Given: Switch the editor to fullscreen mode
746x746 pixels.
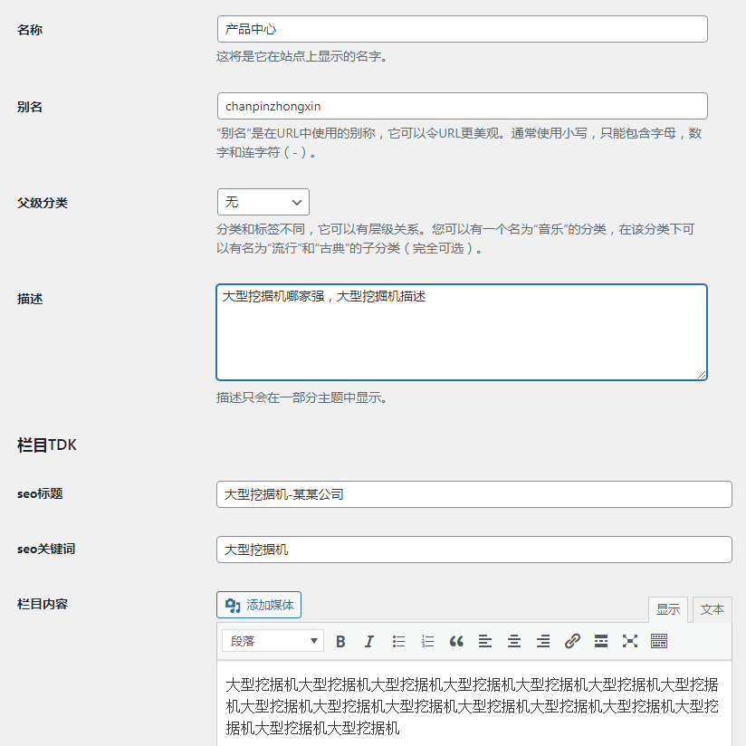Looking at the screenshot, I should (630, 641).
